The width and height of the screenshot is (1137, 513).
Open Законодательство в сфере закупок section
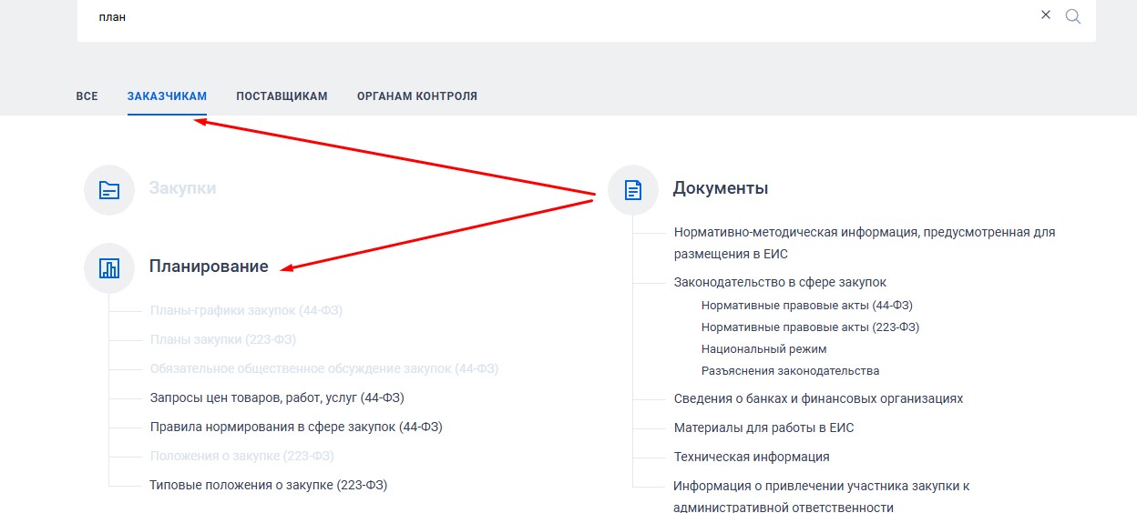click(x=780, y=282)
